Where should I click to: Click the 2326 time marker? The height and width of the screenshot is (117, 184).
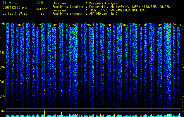[107, 25]
